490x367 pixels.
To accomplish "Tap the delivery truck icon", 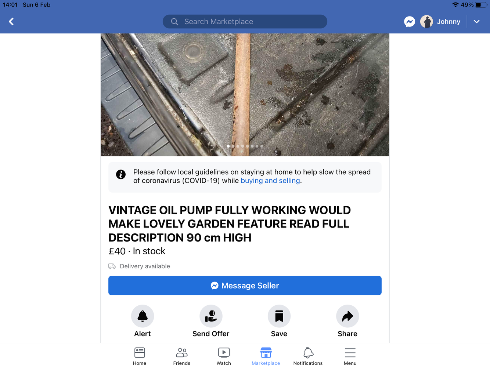I will (x=112, y=266).
